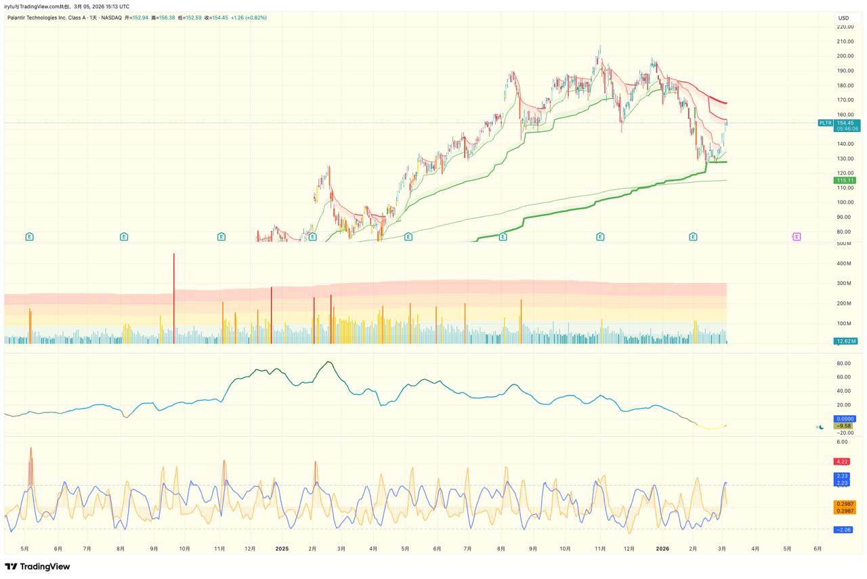Screen dimensions: 867x579
Task: Select the green 115.11 price label
Action: tap(845, 181)
